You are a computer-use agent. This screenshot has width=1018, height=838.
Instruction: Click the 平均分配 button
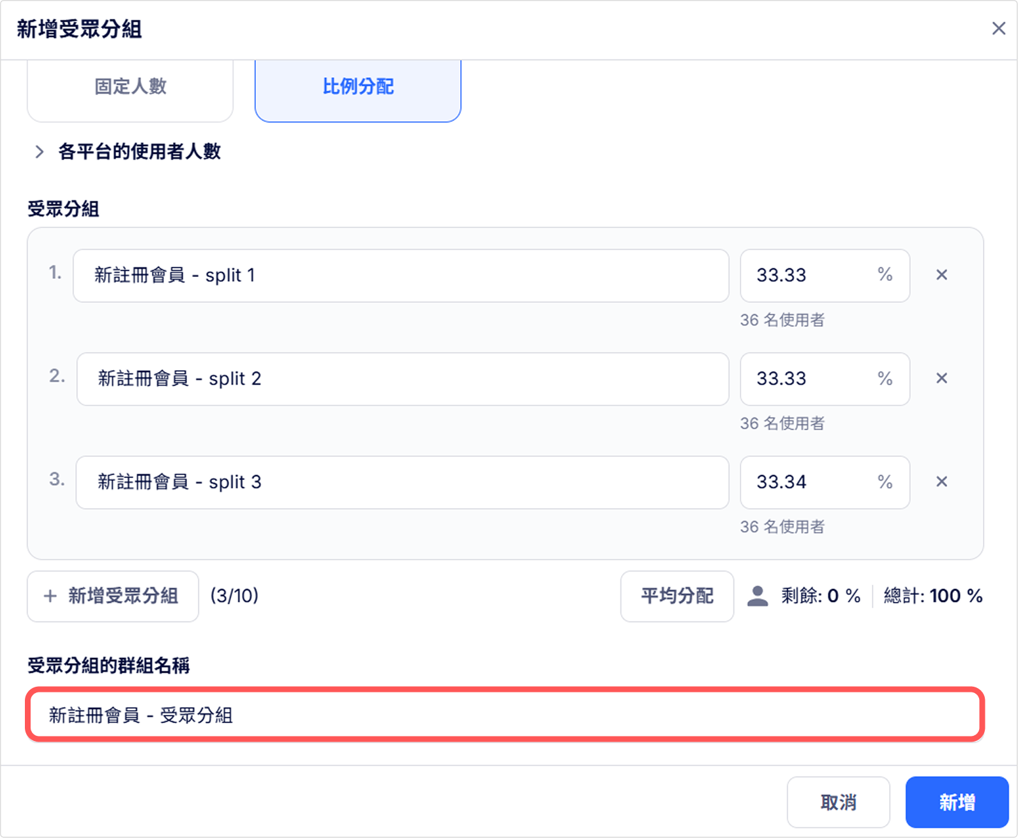click(677, 596)
